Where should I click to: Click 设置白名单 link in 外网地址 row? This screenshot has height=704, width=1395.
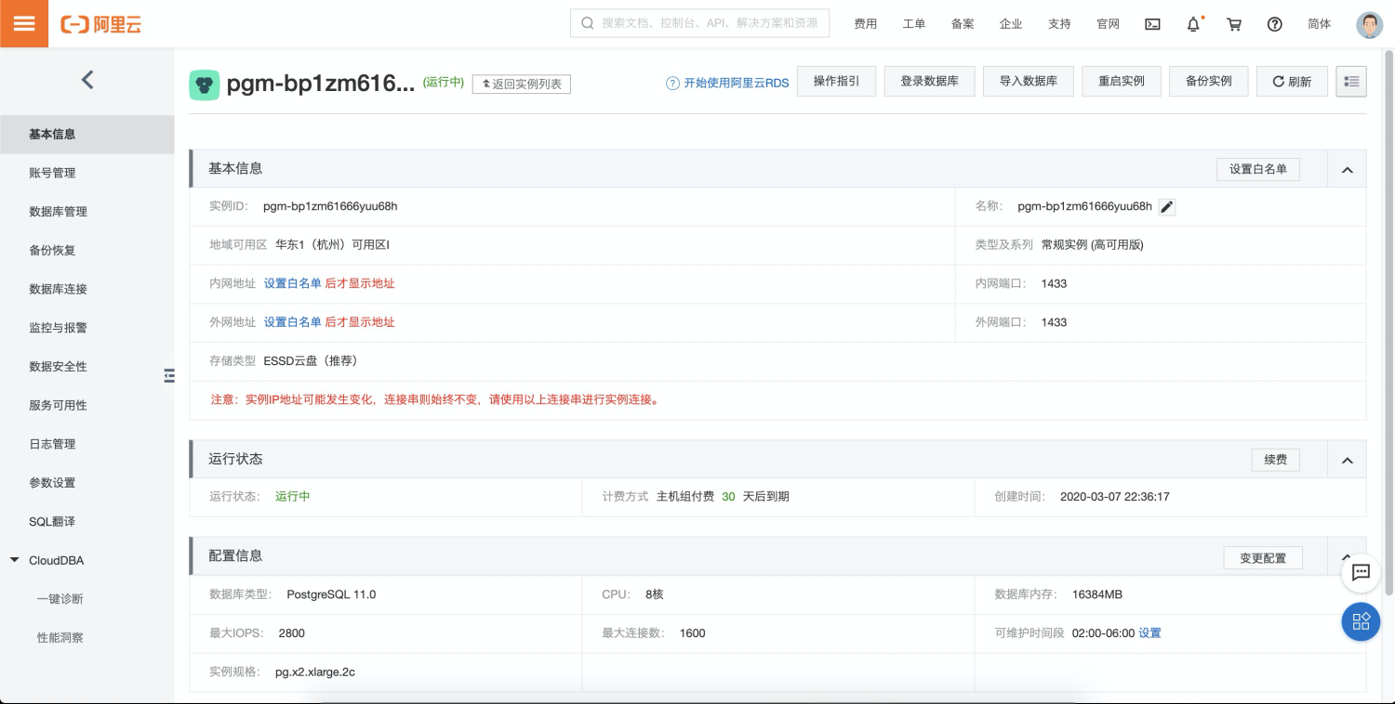click(x=292, y=322)
